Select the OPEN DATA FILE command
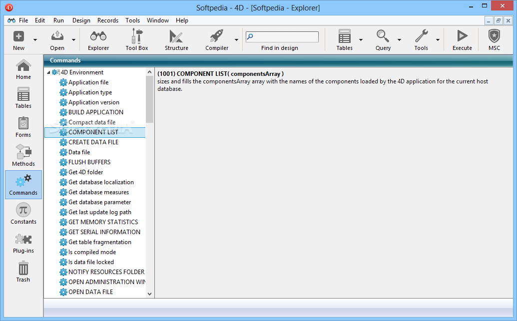517x321 pixels. [91, 292]
